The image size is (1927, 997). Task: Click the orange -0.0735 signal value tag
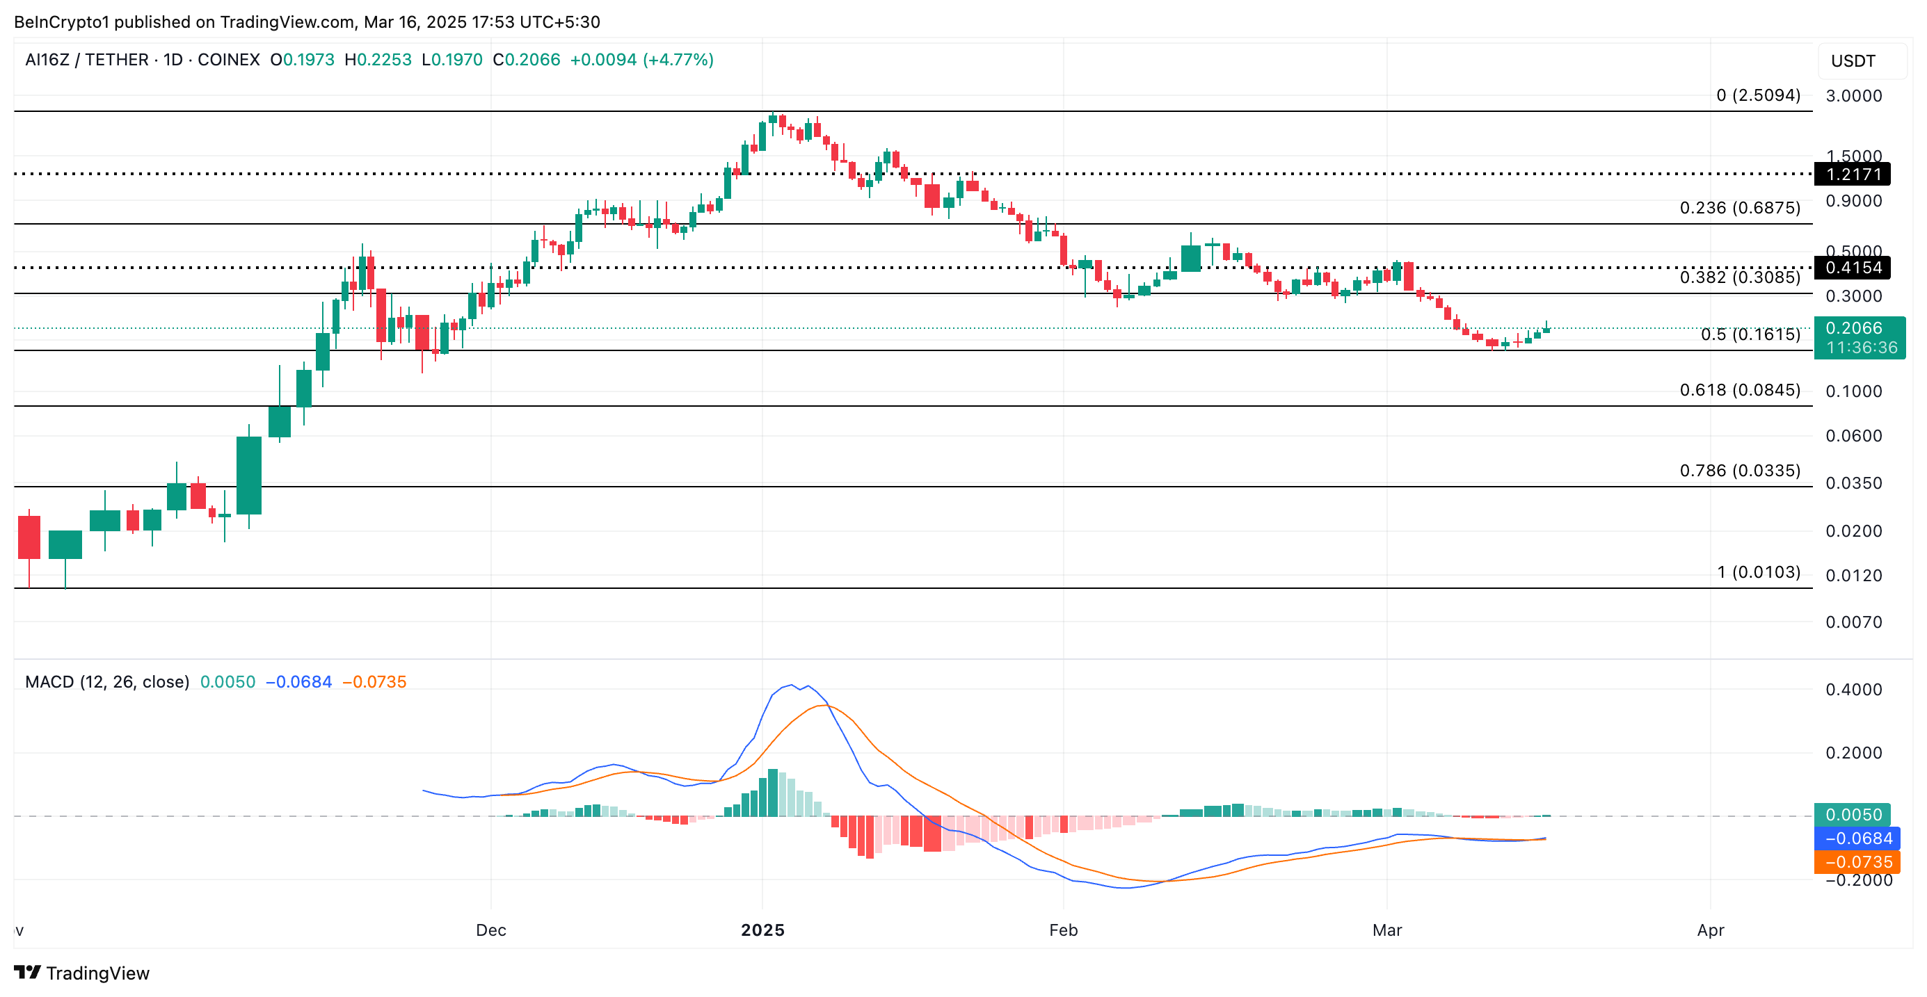1857,863
